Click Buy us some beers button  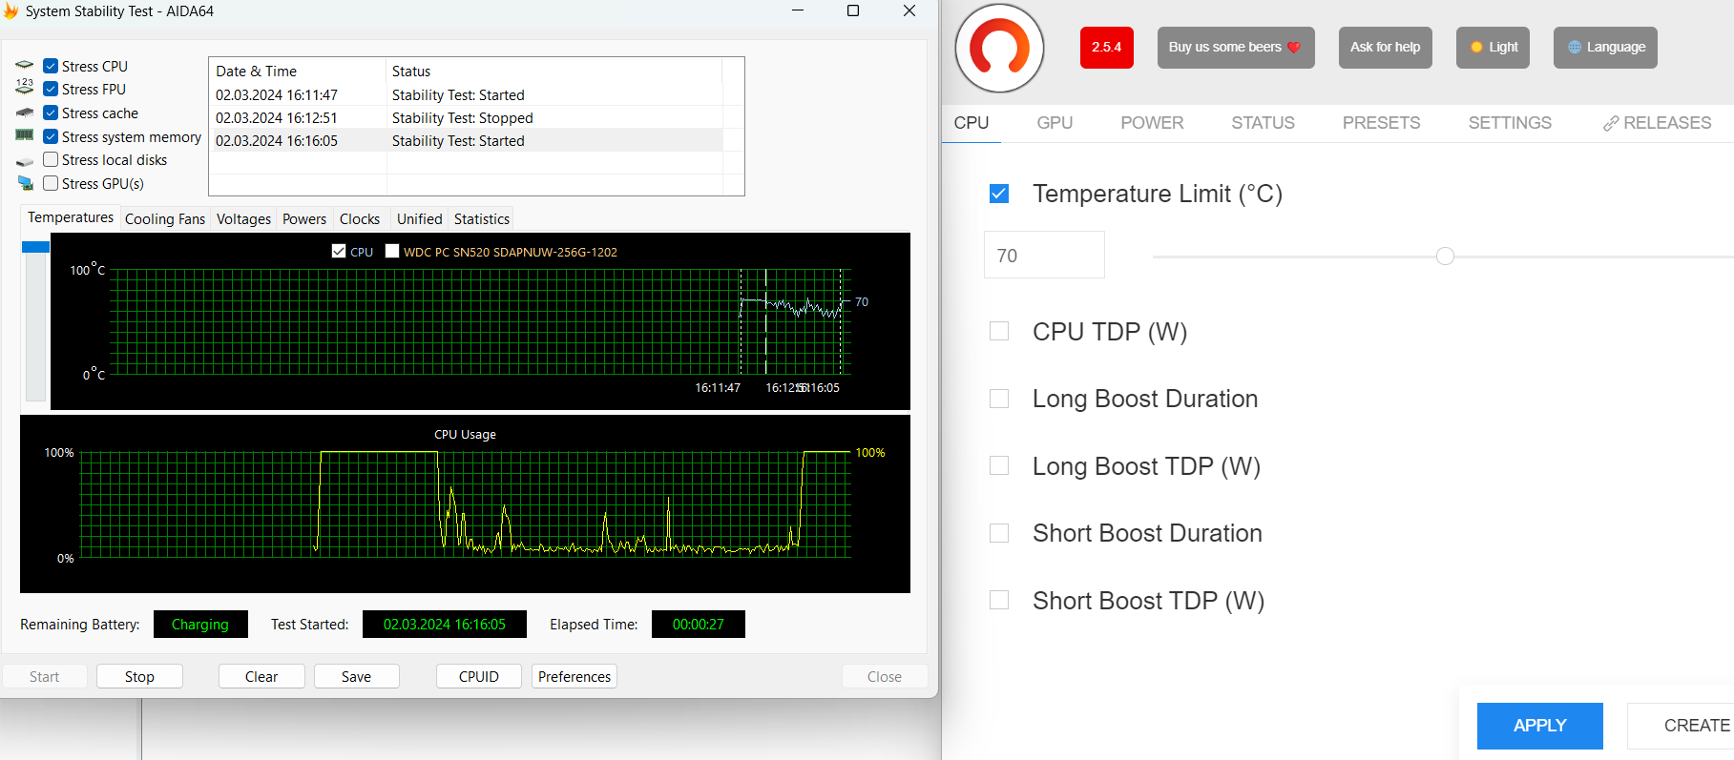click(1236, 48)
